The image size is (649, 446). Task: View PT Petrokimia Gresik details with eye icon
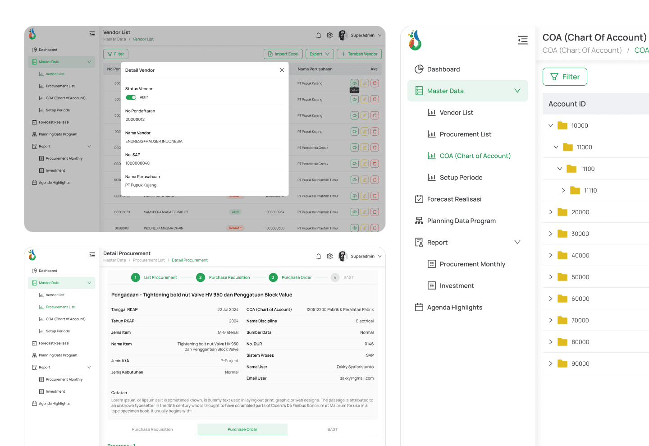pos(354,147)
